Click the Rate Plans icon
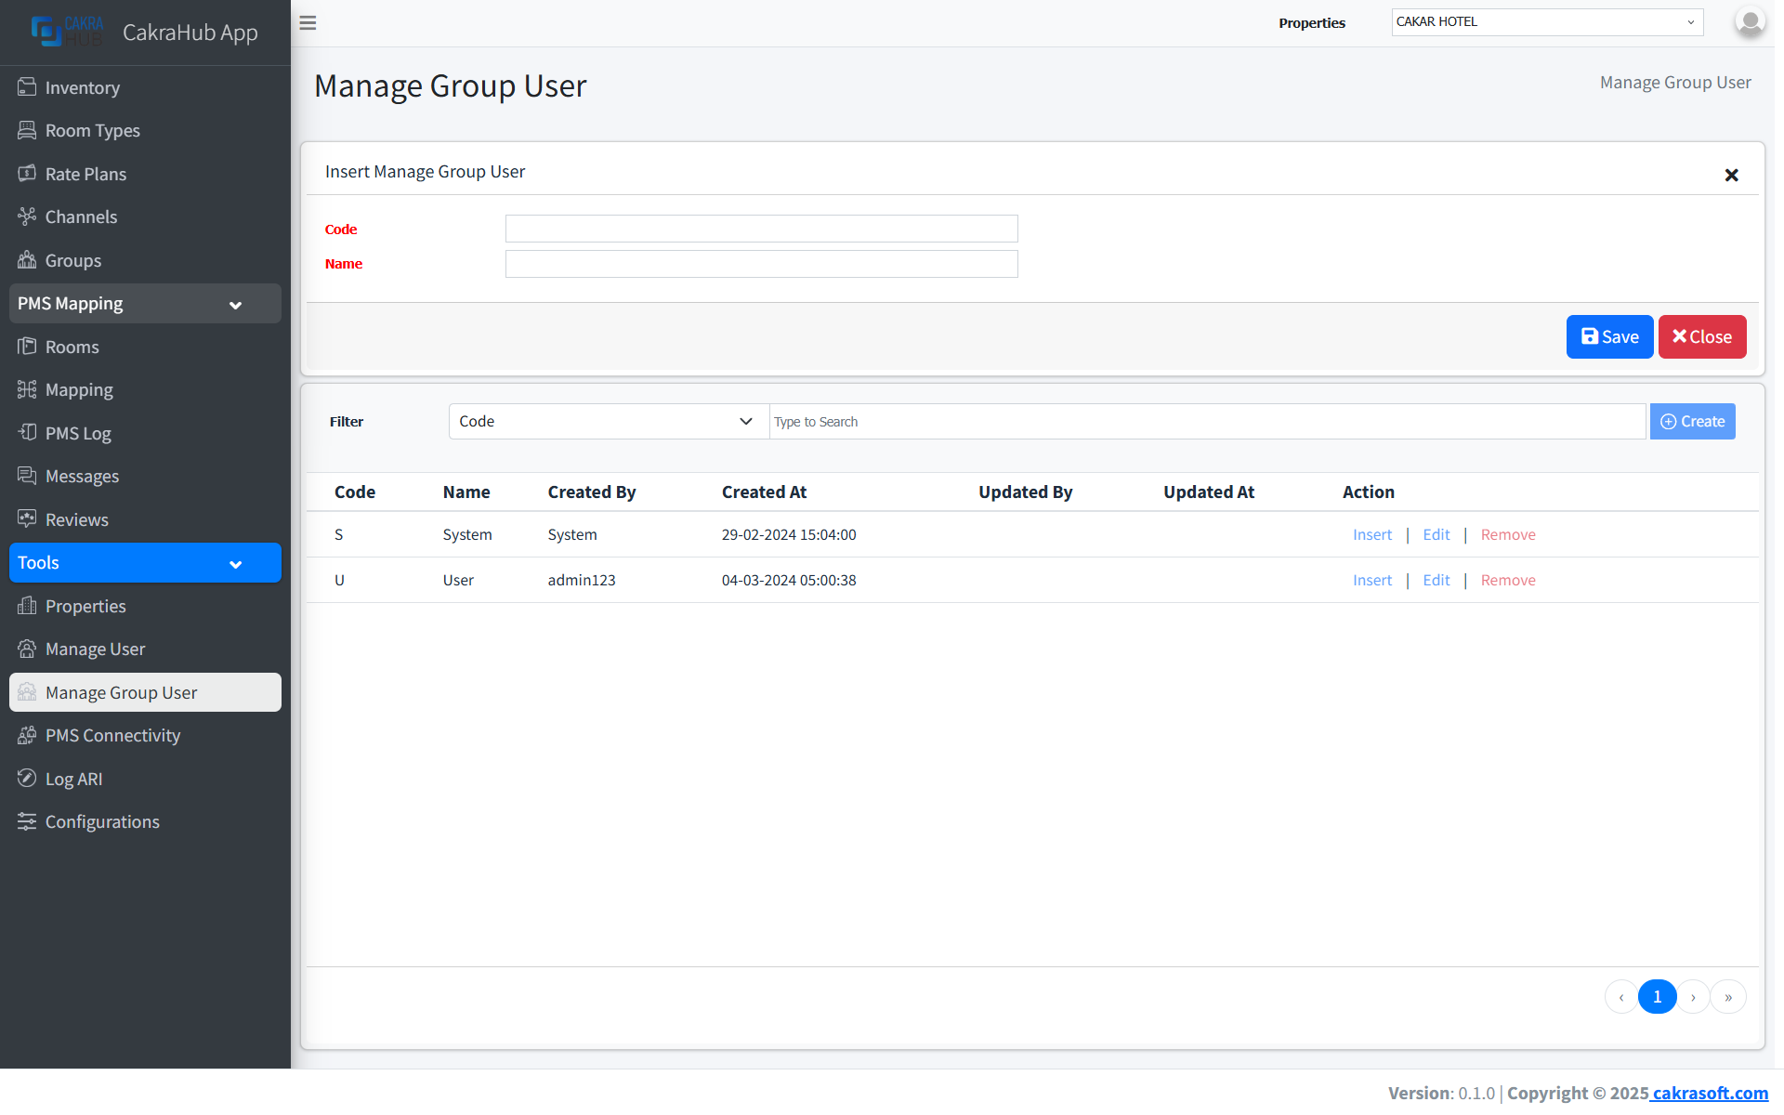This screenshot has height=1115, width=1784. 27,174
